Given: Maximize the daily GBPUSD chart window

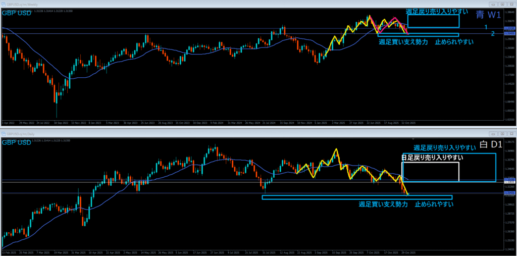Looking at the screenshot, I should (502, 133).
